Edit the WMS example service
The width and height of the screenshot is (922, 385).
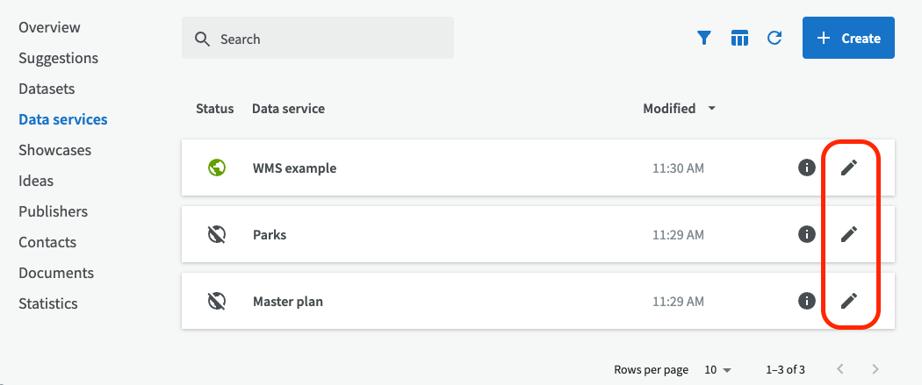tap(848, 168)
